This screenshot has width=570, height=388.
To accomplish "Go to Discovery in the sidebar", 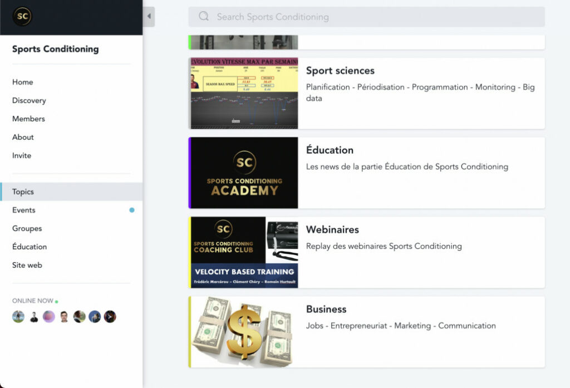I will click(x=29, y=100).
